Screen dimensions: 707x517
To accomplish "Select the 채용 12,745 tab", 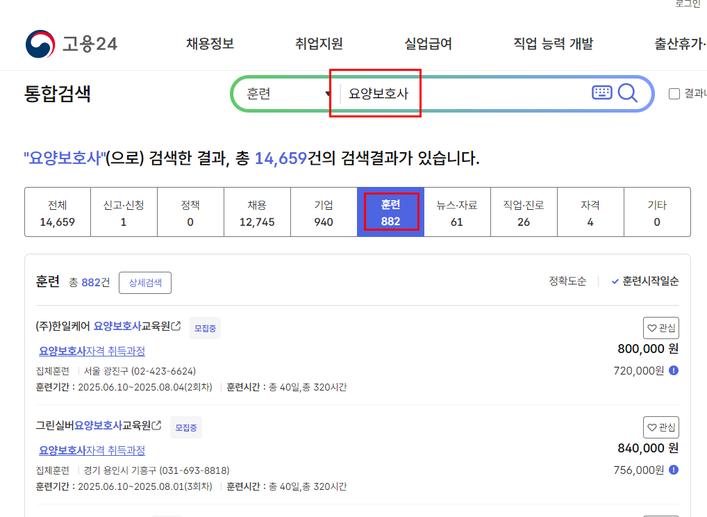I will 257,212.
